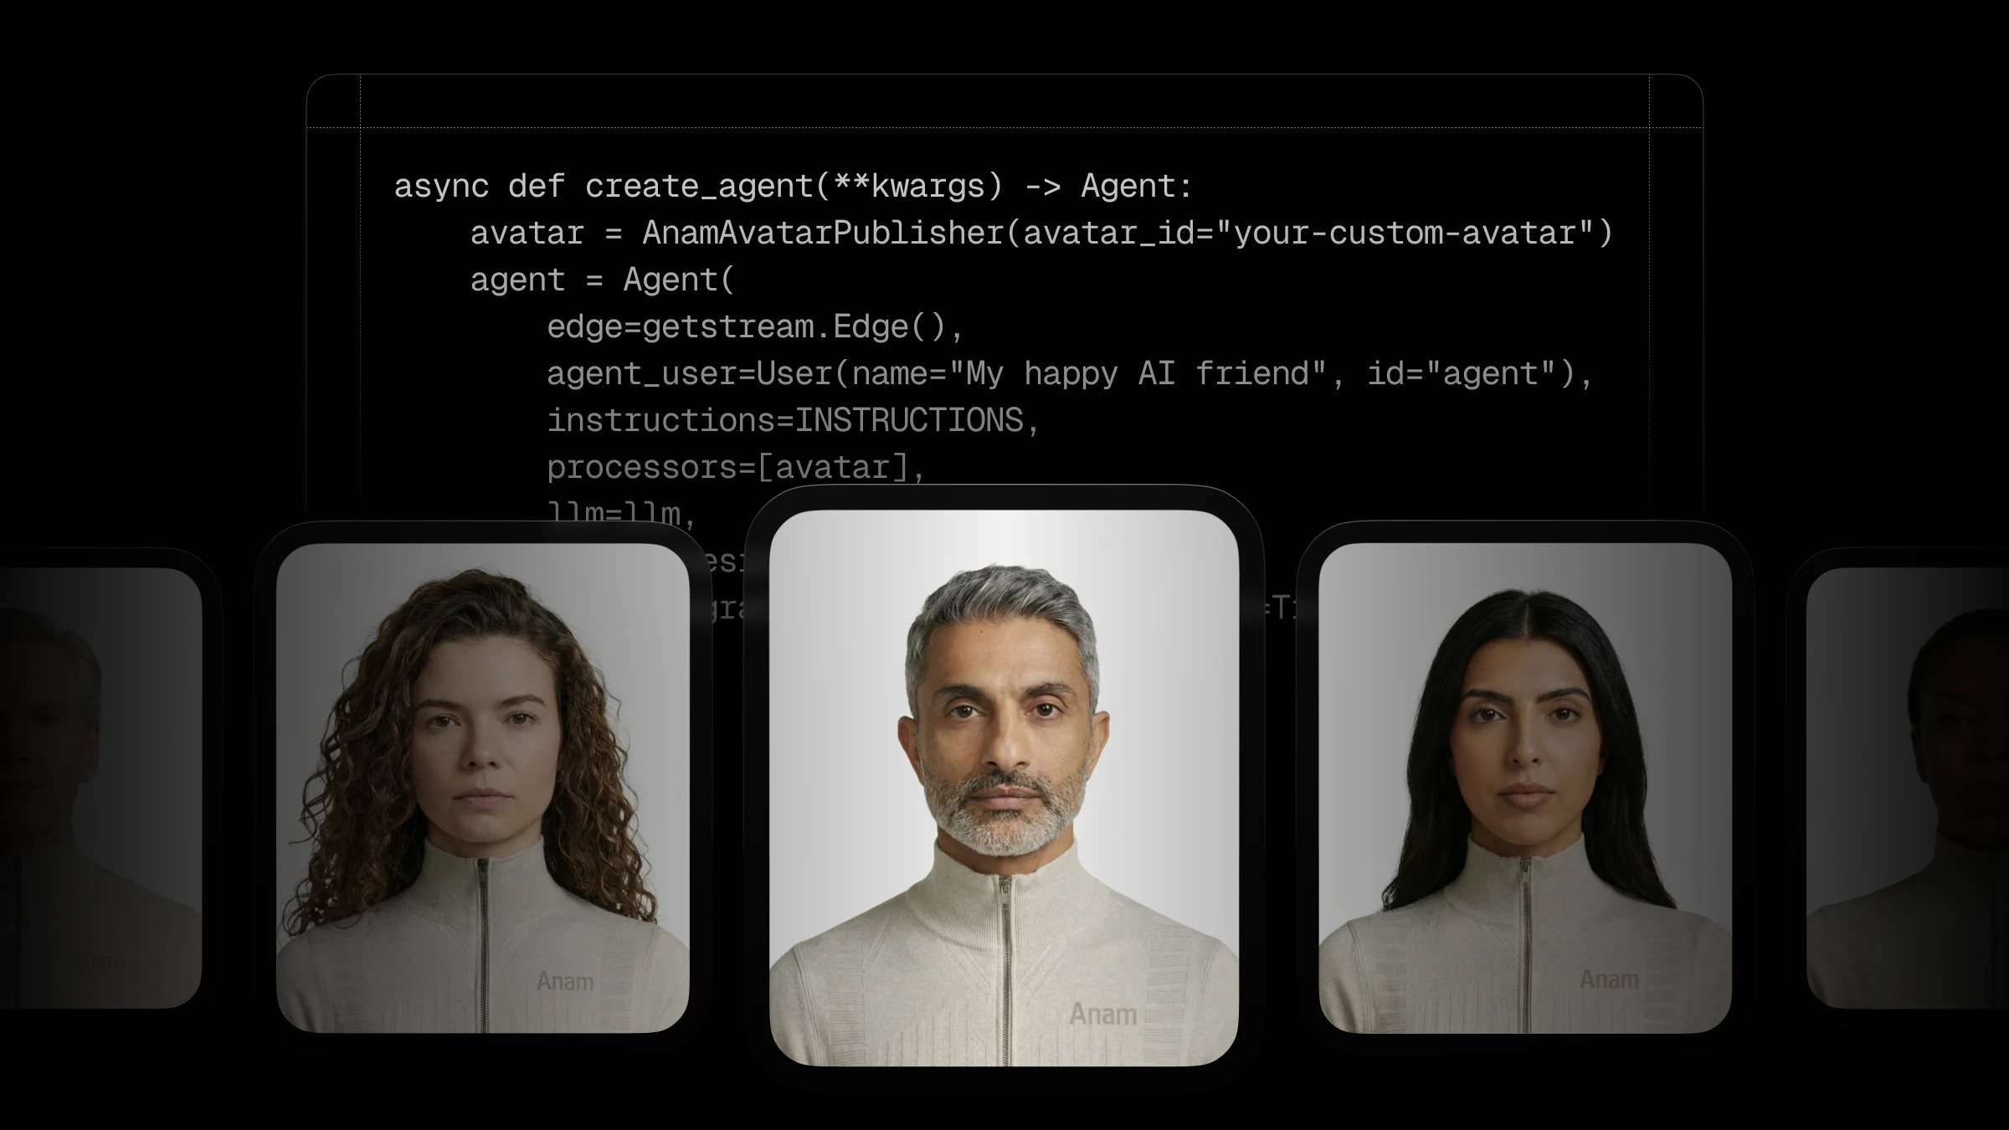Click the partially hidden llm=llm line
The width and height of the screenshot is (2009, 1130).
(619, 511)
